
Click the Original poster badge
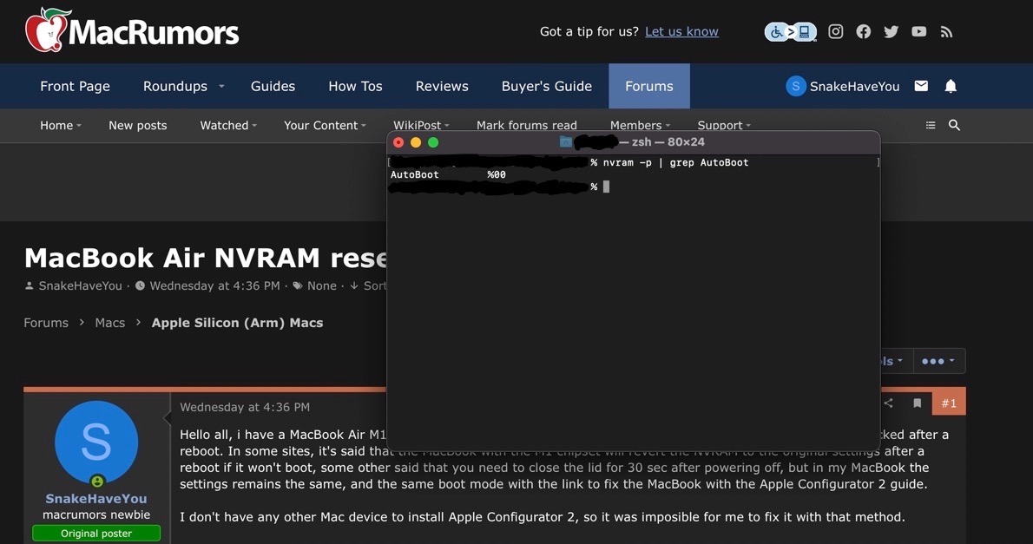96,533
